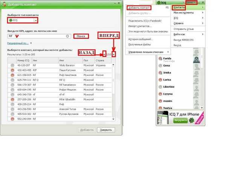Choose Добавить контакт in the submenu

pos(148,8)
